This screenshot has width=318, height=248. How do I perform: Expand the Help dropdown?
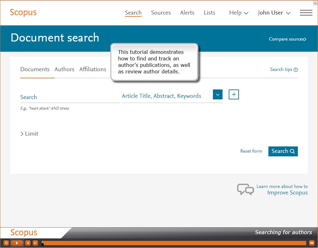[239, 13]
